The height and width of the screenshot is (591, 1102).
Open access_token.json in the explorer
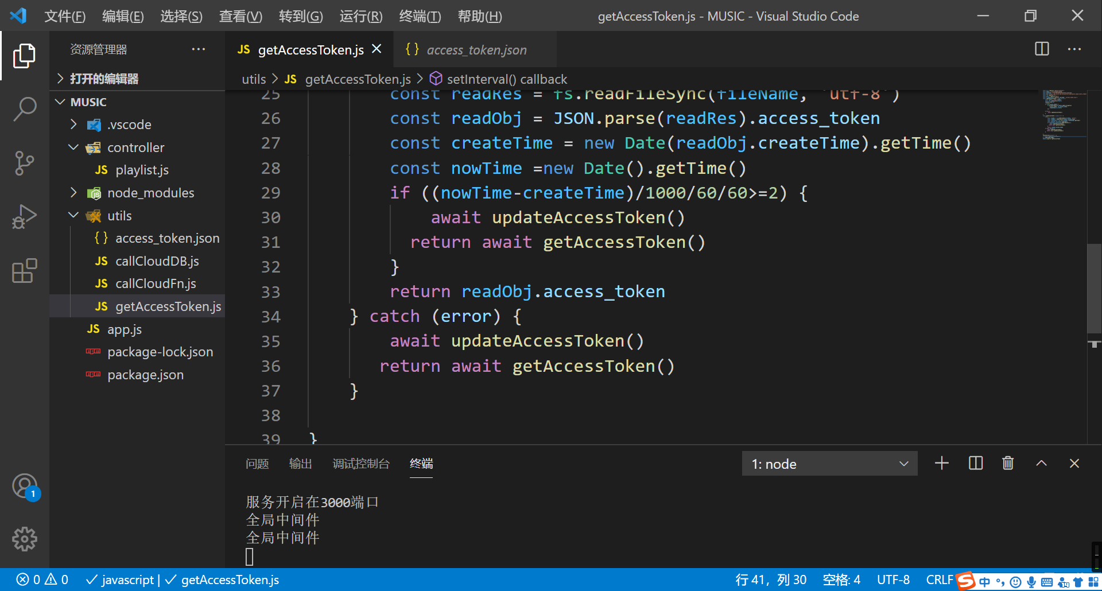click(137, 238)
